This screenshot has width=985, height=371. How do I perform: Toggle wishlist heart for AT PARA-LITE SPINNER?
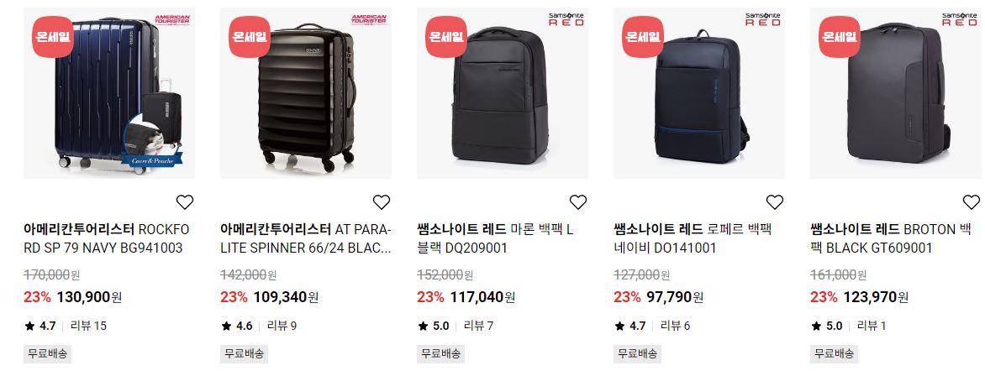coord(382,202)
